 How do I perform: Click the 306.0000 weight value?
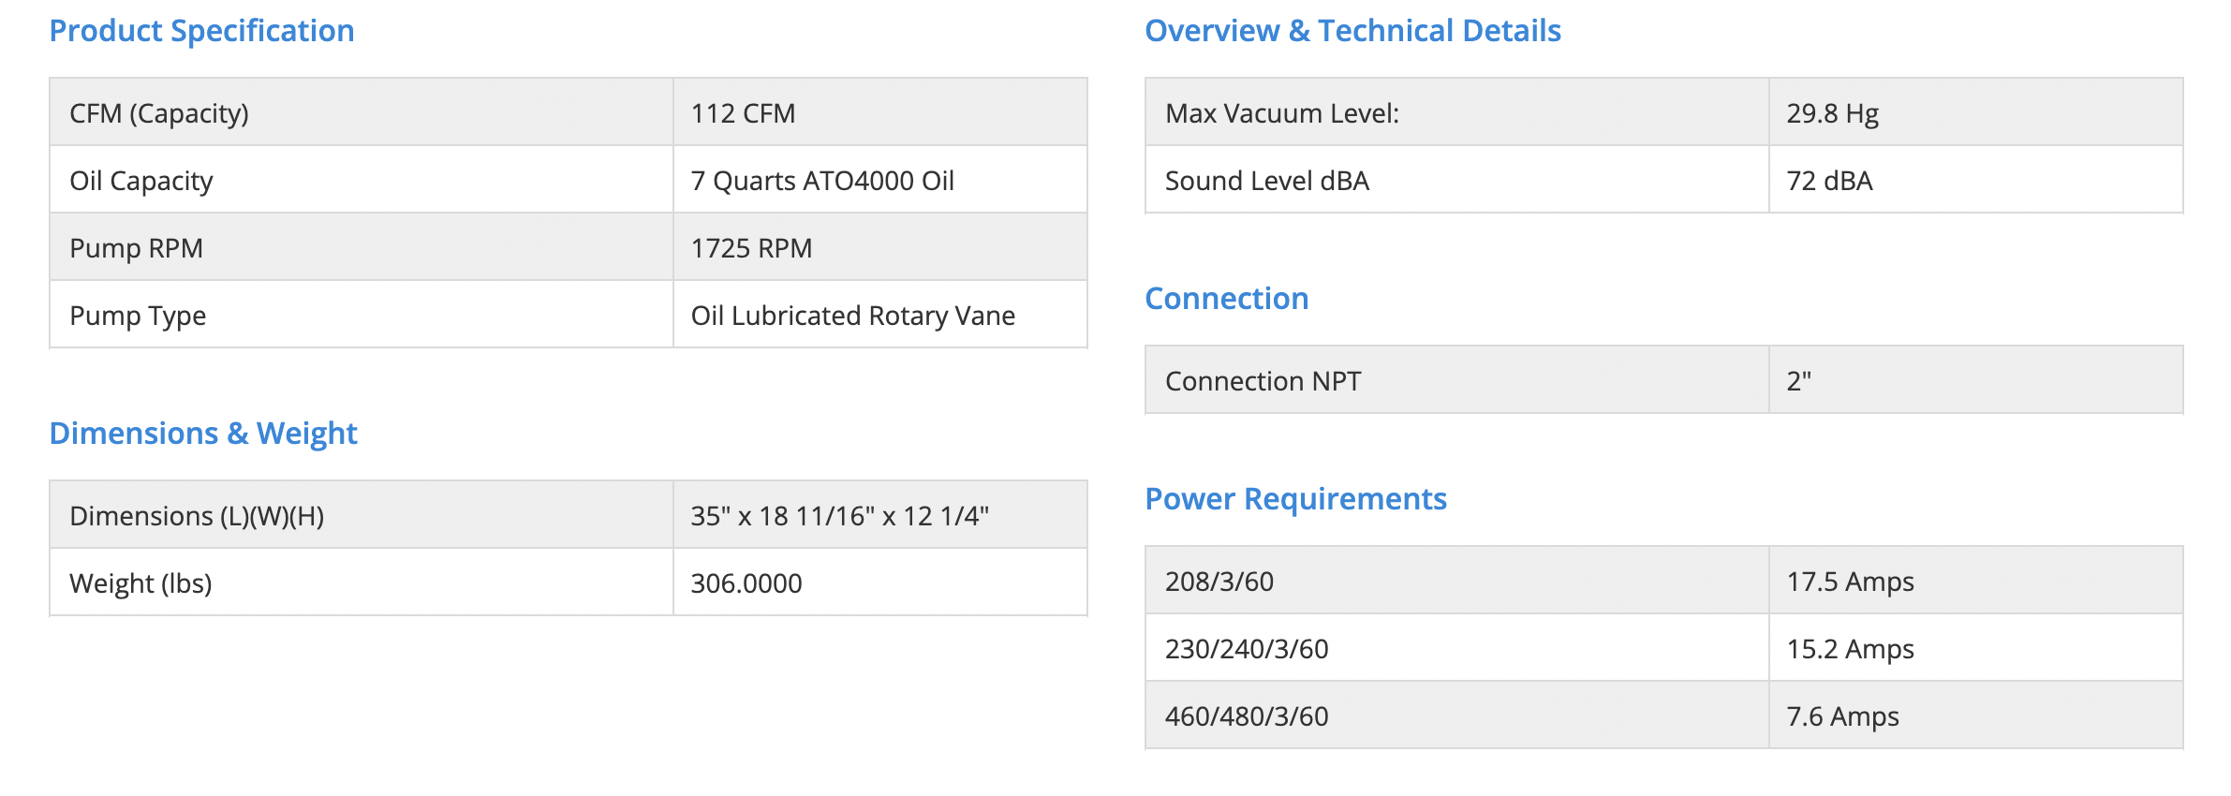pos(746,583)
